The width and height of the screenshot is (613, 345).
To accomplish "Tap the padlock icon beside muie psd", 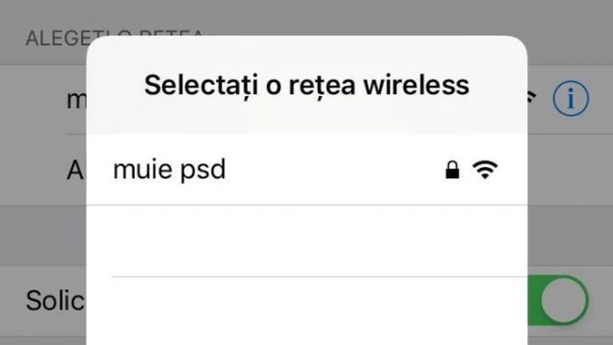I will click(x=453, y=170).
